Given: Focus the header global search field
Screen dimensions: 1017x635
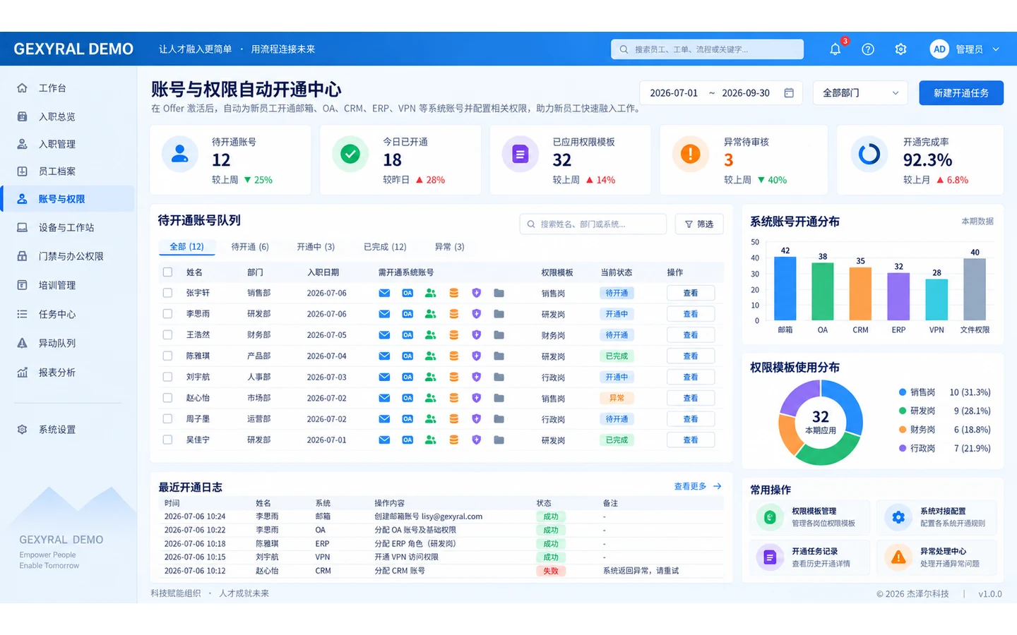Looking at the screenshot, I should point(707,49).
